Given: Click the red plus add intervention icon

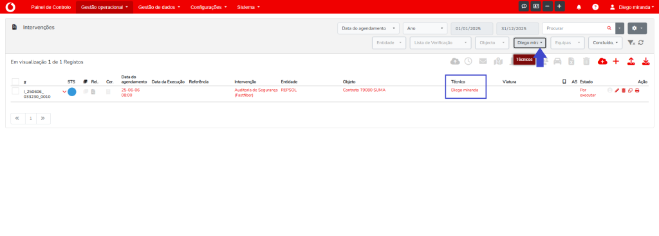Looking at the screenshot, I should coord(616,62).
